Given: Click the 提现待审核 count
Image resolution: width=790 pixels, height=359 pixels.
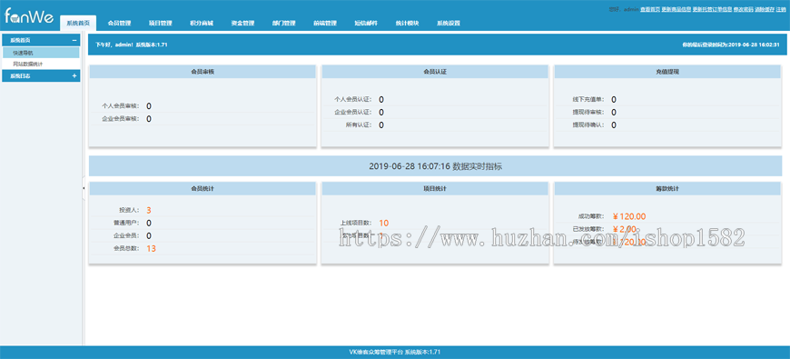Looking at the screenshot, I should click(614, 113).
